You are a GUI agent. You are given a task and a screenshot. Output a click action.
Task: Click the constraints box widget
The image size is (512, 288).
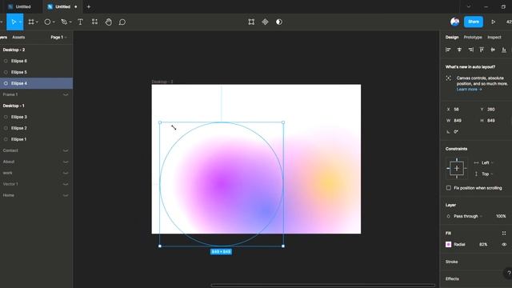click(457, 168)
